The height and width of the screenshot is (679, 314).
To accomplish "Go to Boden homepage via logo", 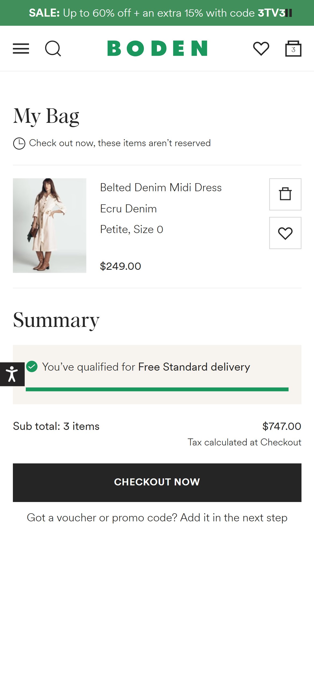I will pyautogui.click(x=157, y=48).
